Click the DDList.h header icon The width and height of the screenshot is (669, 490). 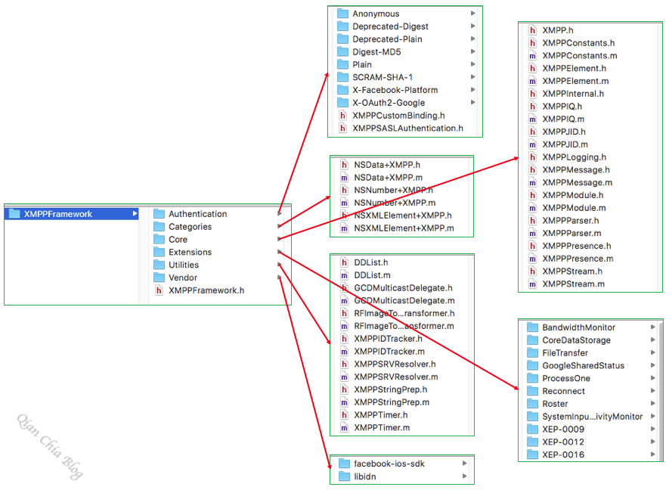pos(344,262)
